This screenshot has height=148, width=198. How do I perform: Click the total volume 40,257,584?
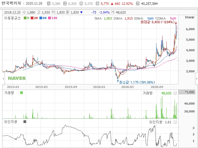click(149, 4)
